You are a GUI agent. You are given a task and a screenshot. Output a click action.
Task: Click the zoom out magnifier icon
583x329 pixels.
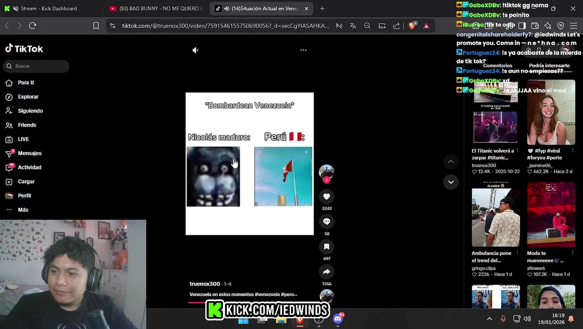367,26
